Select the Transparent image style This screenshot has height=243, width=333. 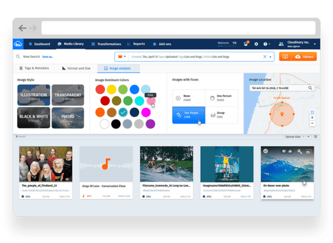[68, 95]
